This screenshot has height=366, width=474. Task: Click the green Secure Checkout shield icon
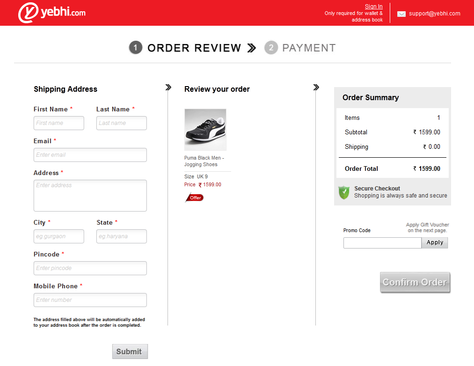344,192
